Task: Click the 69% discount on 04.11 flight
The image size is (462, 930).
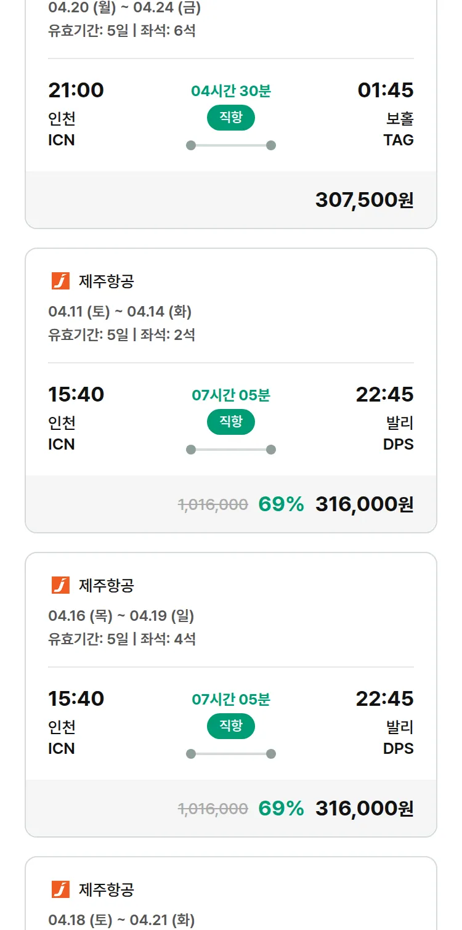Action: 281,504
